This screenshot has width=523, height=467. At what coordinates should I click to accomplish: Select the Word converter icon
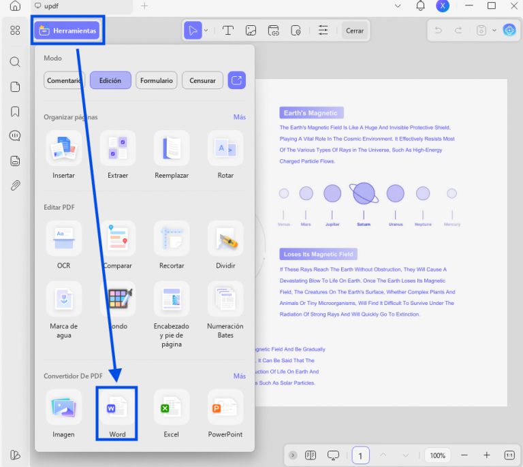117,407
